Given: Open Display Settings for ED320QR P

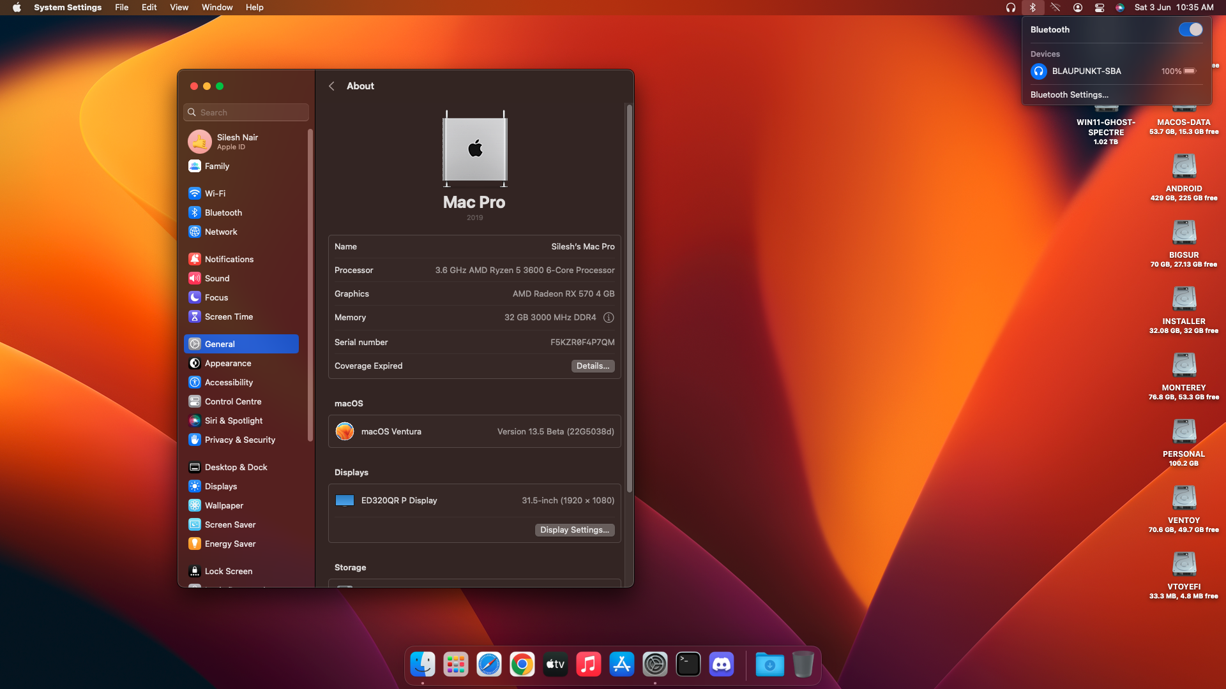Looking at the screenshot, I should pyautogui.click(x=573, y=530).
